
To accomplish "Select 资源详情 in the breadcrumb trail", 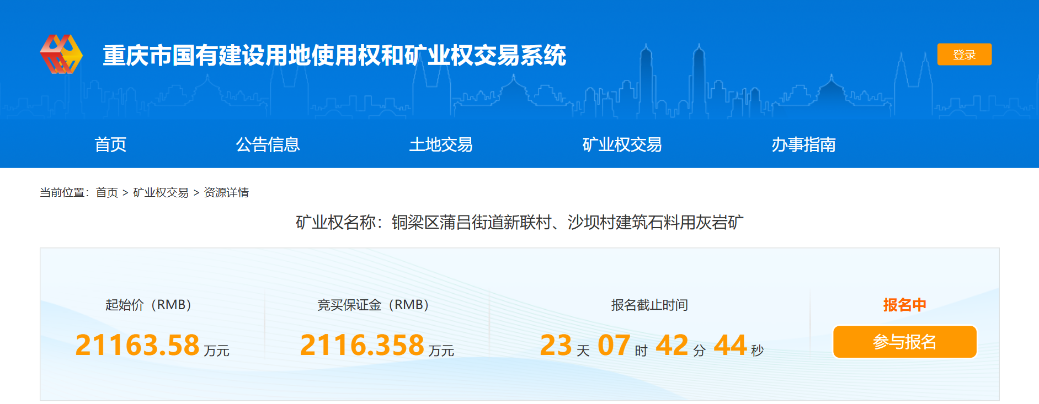I will point(226,192).
